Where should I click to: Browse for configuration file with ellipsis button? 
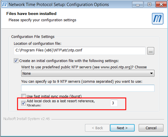[x=151, y=51]
